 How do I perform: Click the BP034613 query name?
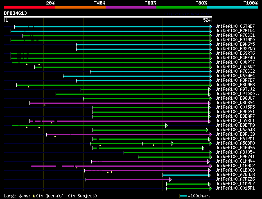(x=16, y=13)
